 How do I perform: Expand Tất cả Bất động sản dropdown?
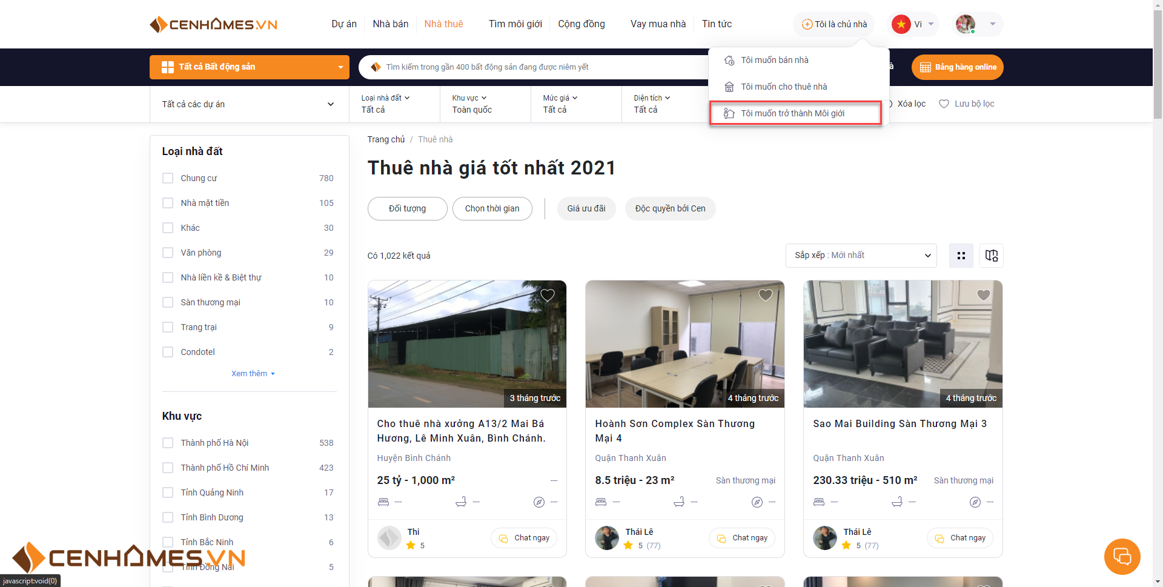249,67
